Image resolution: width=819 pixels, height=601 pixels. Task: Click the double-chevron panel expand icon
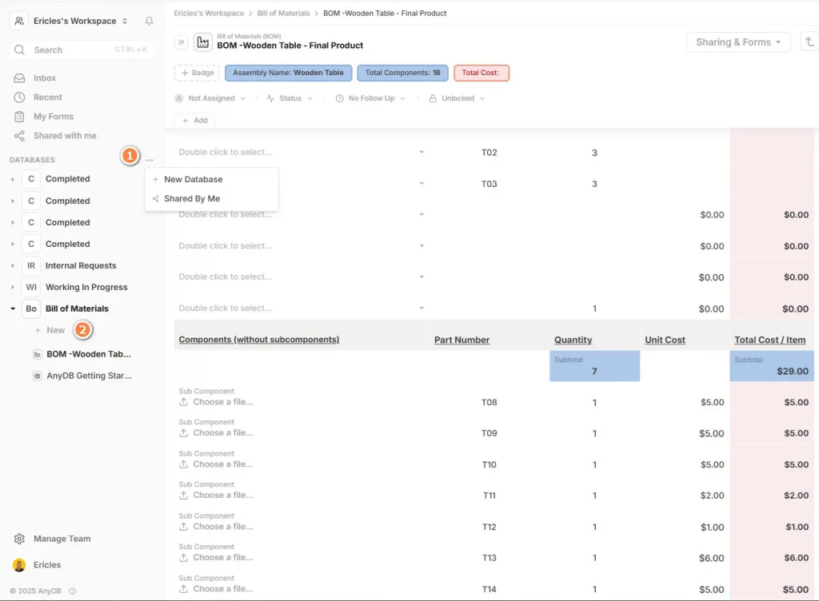(x=181, y=42)
